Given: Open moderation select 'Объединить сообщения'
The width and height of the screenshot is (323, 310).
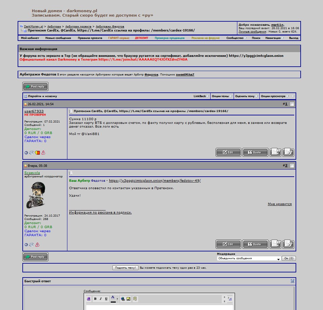Looking at the screenshot, I should (249, 258).
